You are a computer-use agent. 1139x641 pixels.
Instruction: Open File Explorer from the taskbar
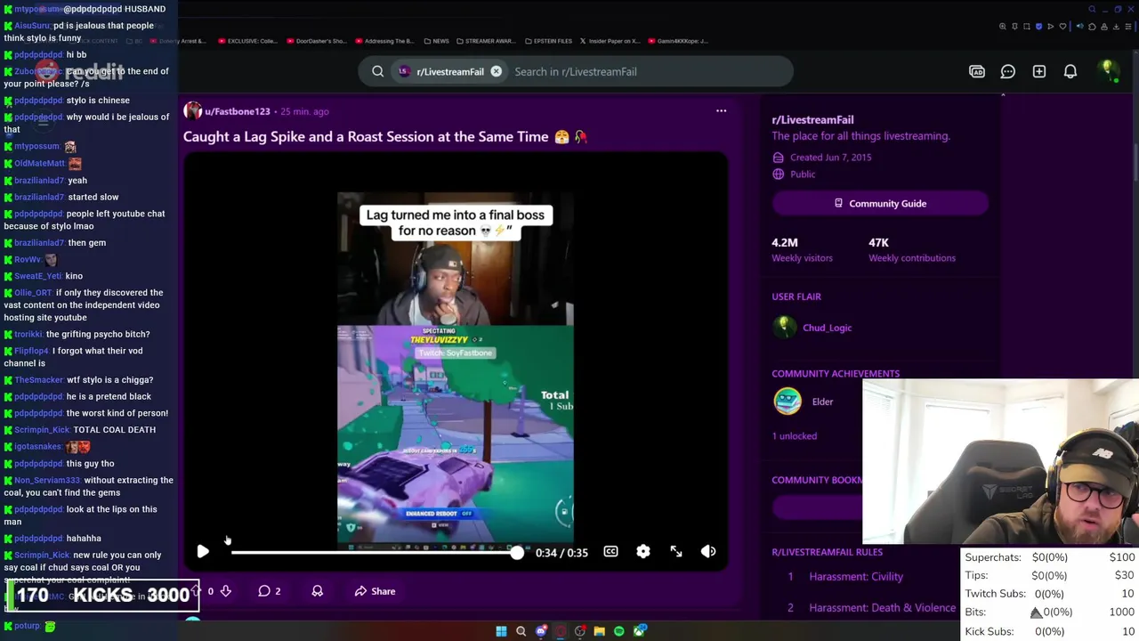click(599, 631)
